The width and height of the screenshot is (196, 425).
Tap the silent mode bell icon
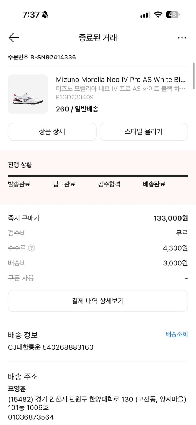click(x=45, y=15)
